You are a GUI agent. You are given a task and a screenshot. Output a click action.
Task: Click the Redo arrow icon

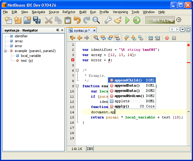click(x=87, y=20)
